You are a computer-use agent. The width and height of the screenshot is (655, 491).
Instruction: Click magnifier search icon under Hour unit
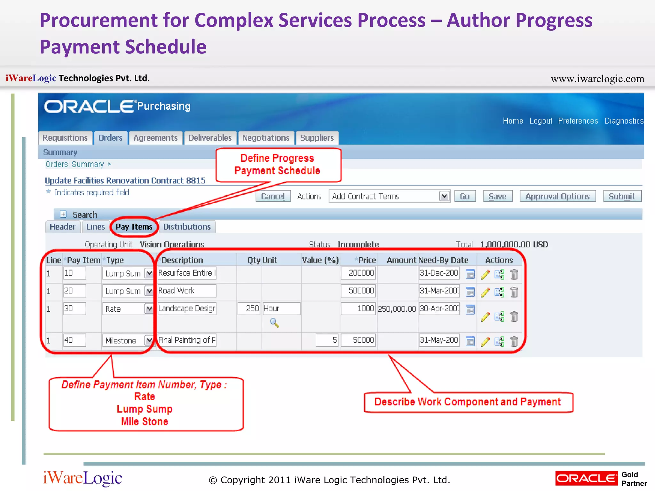274,323
